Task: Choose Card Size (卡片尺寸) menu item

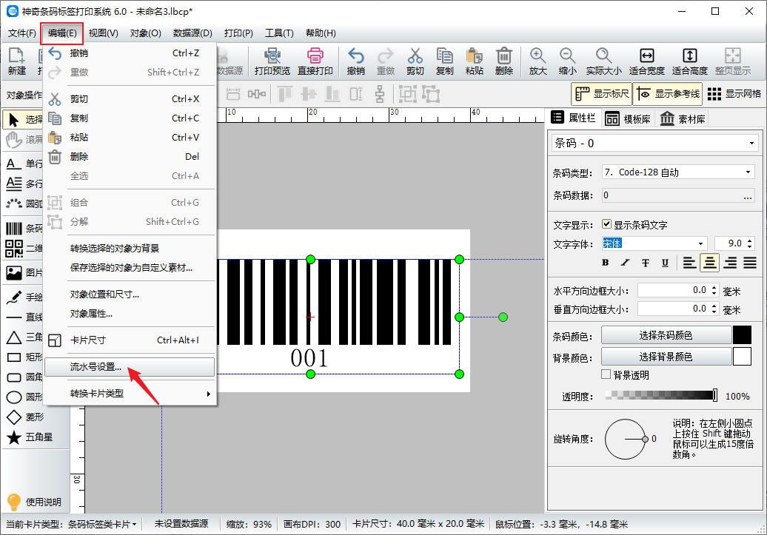Action: 130,340
